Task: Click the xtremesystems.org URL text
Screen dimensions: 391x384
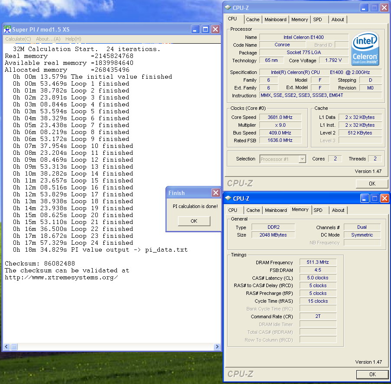Action: [61, 278]
